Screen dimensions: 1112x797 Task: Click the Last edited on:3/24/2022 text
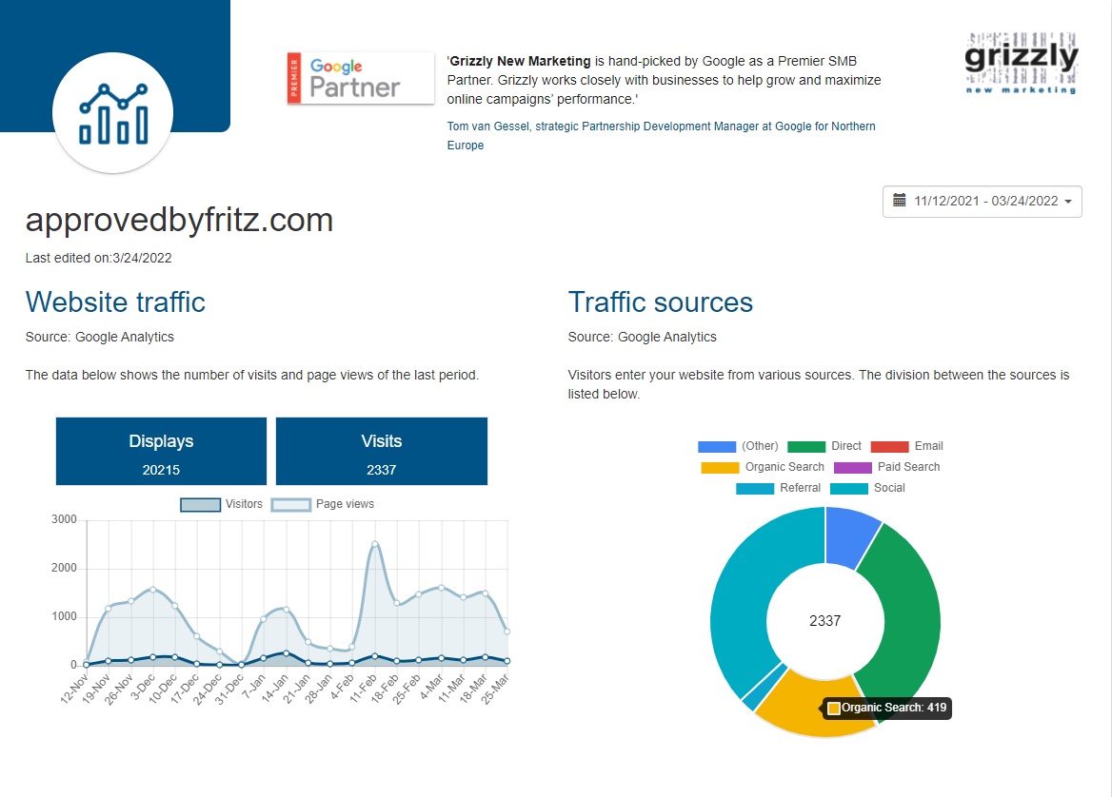(99, 258)
